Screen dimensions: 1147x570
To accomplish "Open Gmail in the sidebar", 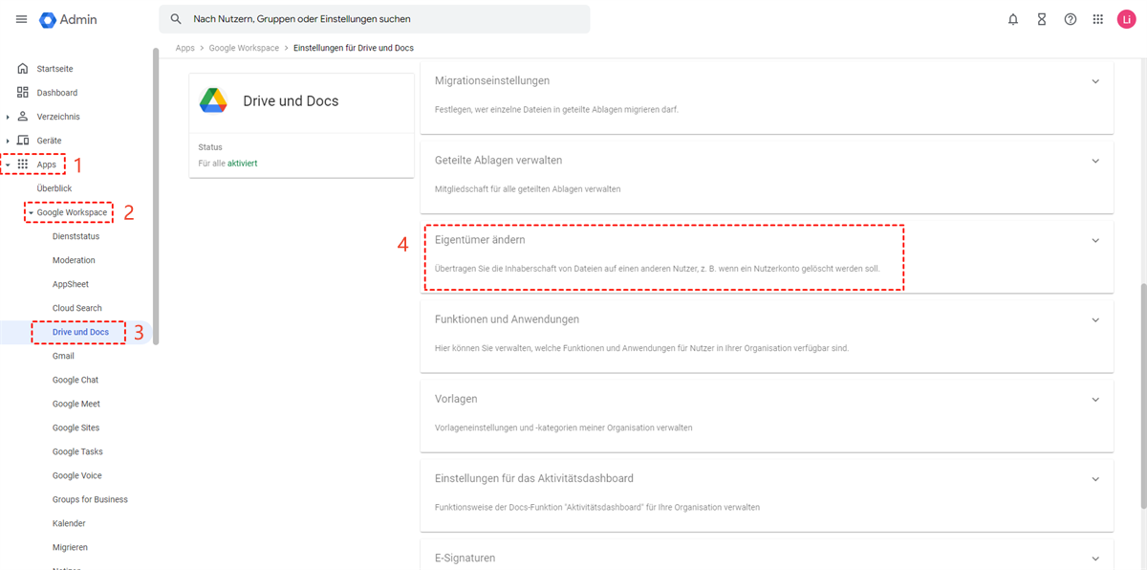I will click(63, 356).
